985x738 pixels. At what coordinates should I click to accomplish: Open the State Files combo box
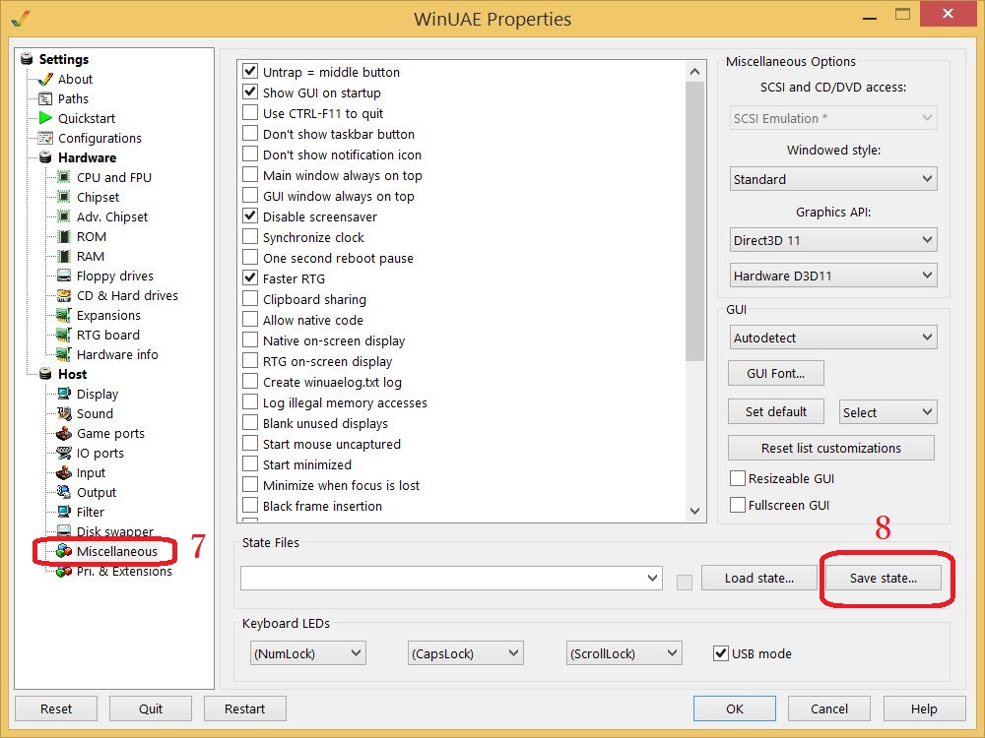(x=451, y=578)
